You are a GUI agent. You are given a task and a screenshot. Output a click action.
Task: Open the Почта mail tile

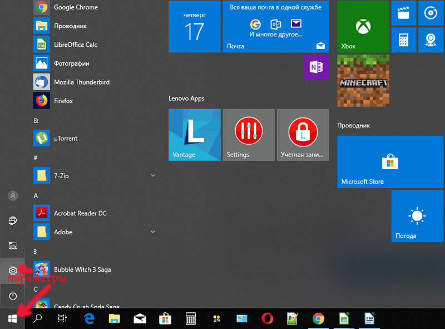275,26
